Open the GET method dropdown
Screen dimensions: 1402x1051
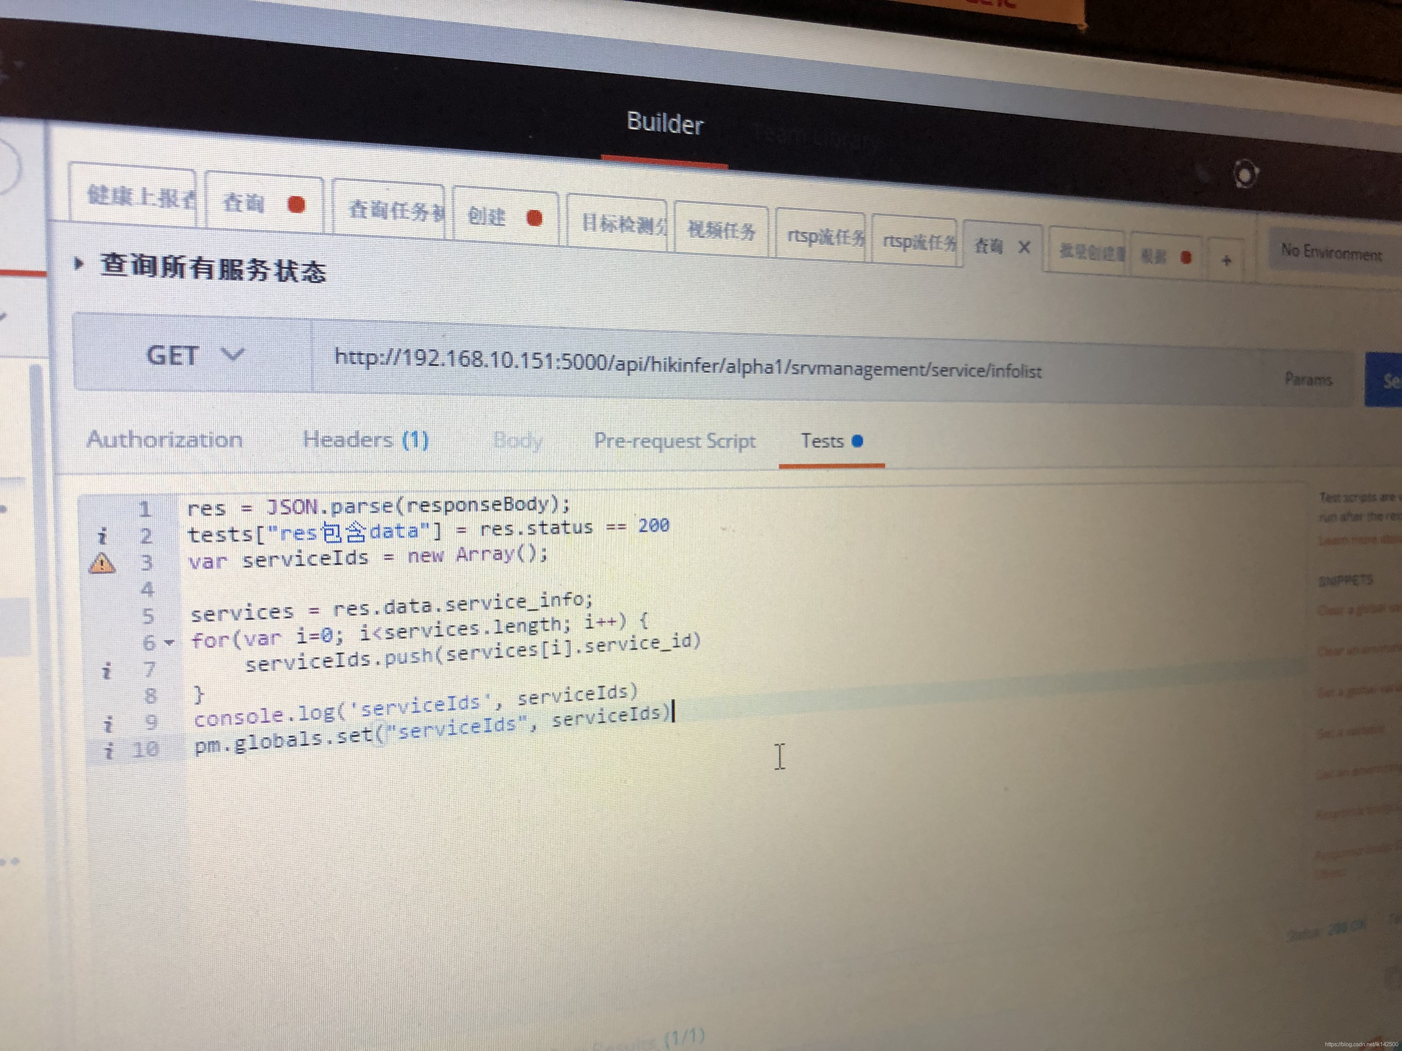[194, 355]
